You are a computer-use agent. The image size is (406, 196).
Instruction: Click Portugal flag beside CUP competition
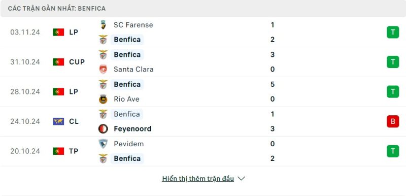pos(58,62)
